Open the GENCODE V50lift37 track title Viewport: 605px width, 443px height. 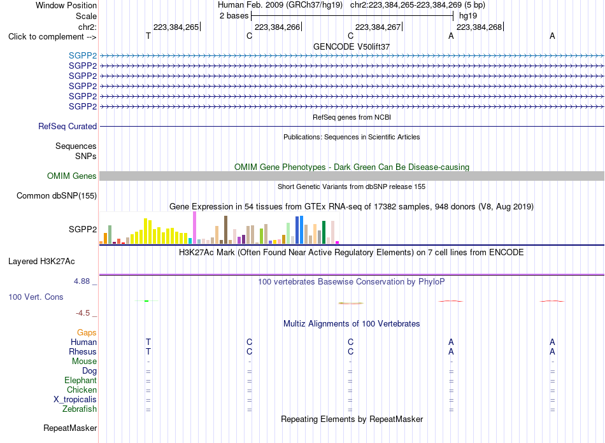pyautogui.click(x=352, y=46)
